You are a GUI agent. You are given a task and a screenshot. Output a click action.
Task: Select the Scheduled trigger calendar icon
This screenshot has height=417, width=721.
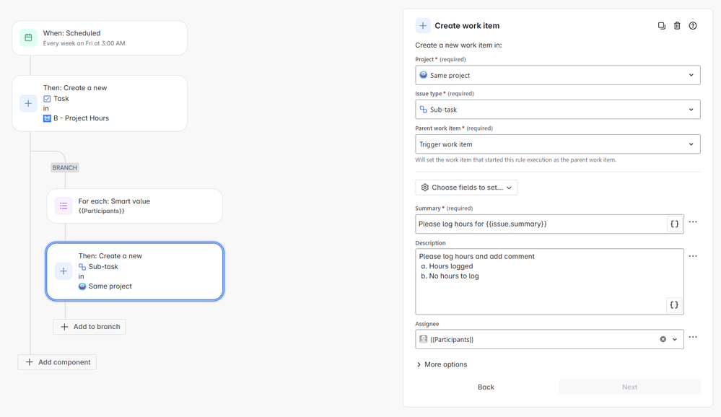28,38
